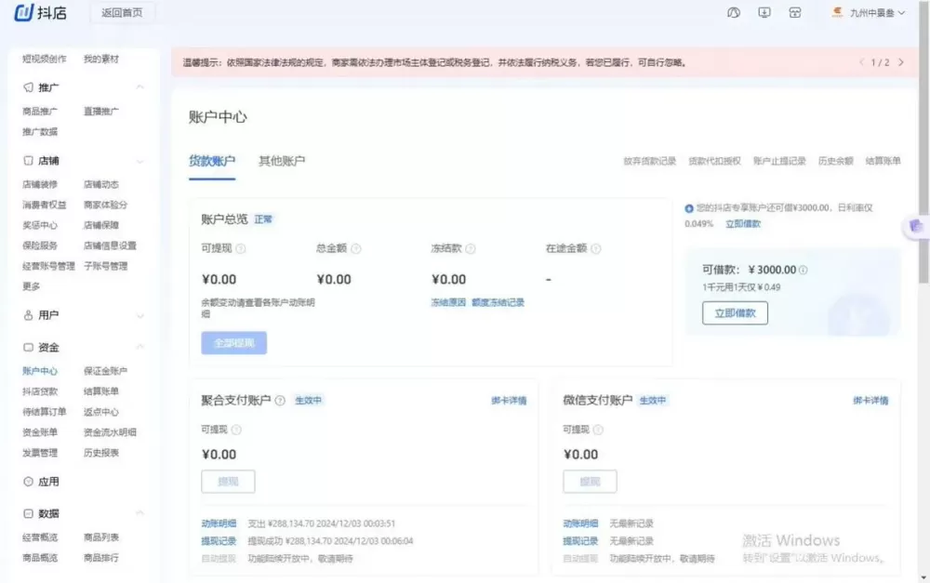Open 动账明细 link in 聚合支付账户
Screen dimensions: 930x583
219,523
